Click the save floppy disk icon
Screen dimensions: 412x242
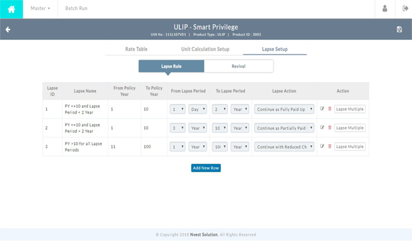click(x=399, y=29)
